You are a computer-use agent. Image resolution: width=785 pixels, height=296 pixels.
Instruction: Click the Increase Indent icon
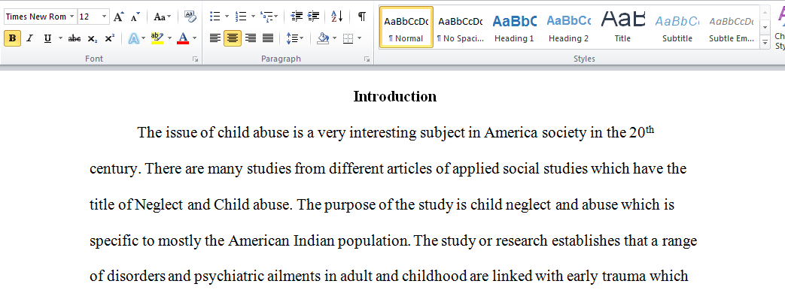point(314,17)
